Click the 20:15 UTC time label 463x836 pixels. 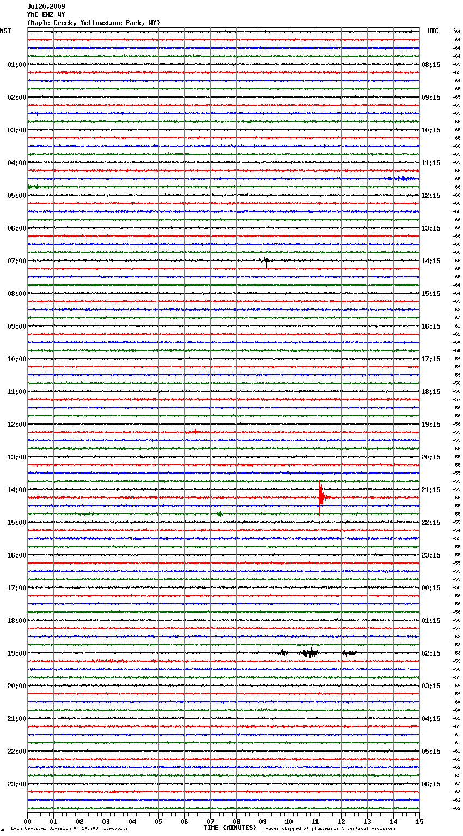[x=431, y=457]
